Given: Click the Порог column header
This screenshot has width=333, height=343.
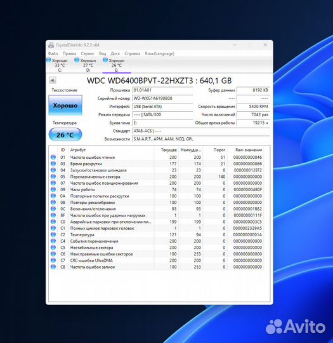Looking at the screenshot, I should tap(219, 150).
